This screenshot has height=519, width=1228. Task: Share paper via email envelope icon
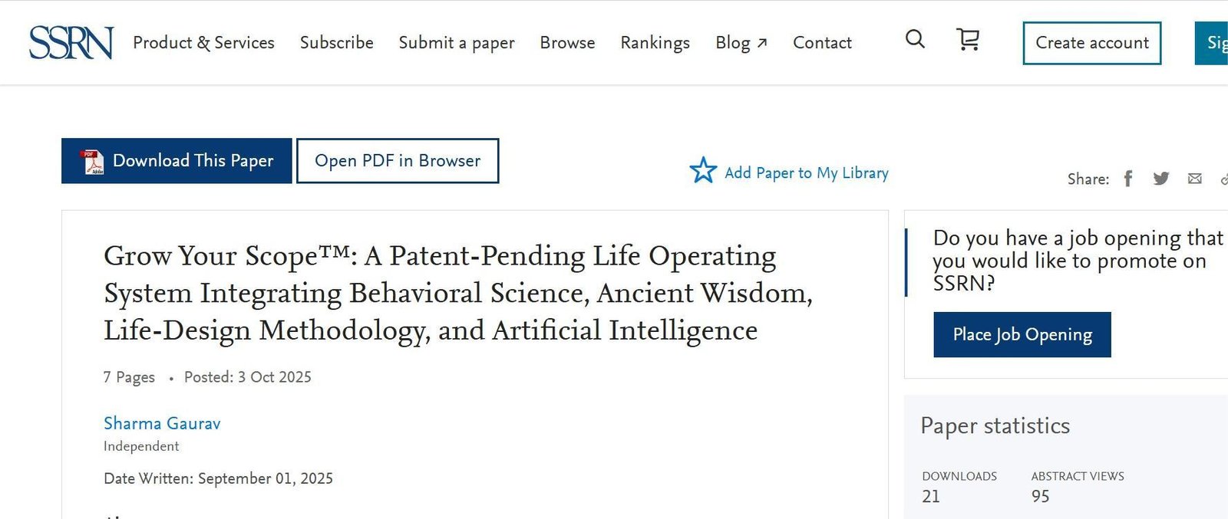[x=1195, y=179]
